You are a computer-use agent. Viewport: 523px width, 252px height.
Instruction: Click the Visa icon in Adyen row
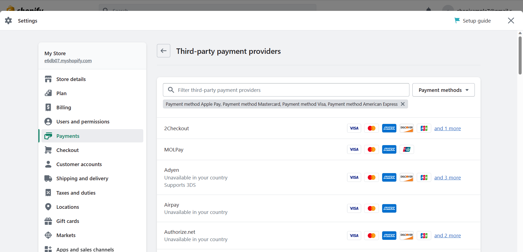[x=354, y=178]
